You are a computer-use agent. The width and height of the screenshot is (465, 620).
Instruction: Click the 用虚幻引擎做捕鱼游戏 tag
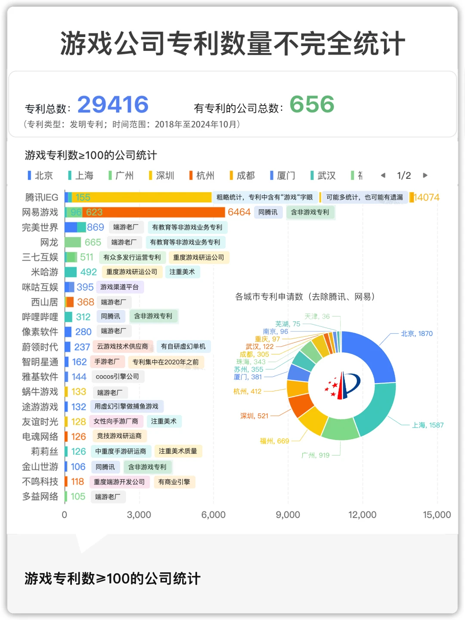pyautogui.click(x=127, y=406)
